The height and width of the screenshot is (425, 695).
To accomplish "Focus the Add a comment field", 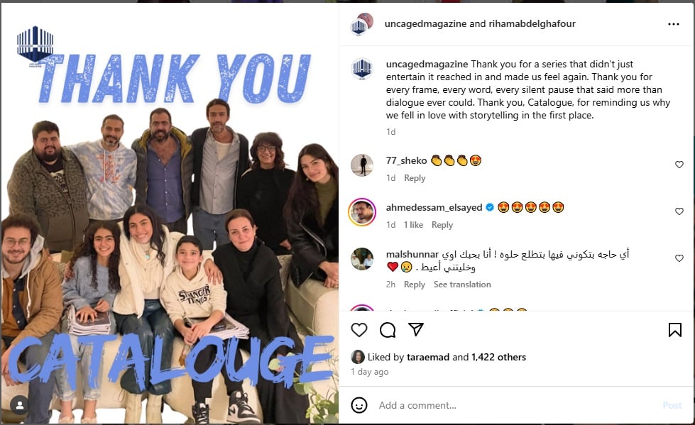I will click(x=514, y=405).
